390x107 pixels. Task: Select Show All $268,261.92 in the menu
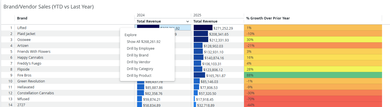[144, 42]
